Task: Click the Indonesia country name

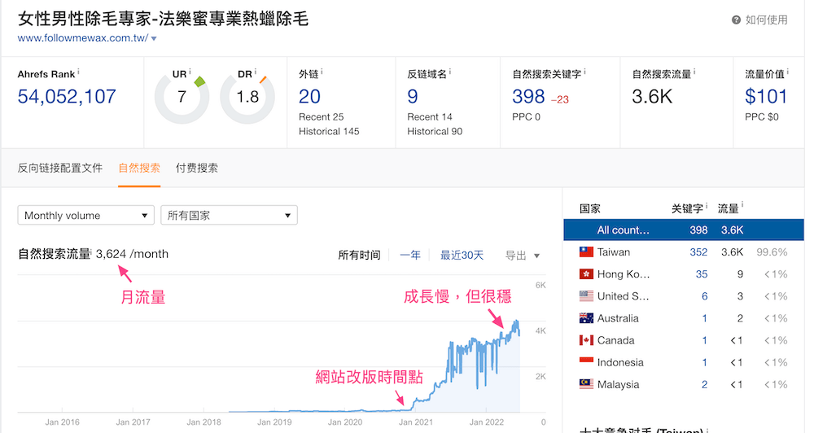Action: pos(620,362)
